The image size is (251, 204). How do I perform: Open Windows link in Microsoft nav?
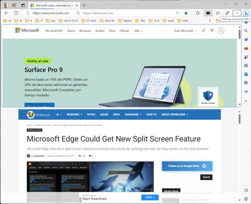point(85,31)
